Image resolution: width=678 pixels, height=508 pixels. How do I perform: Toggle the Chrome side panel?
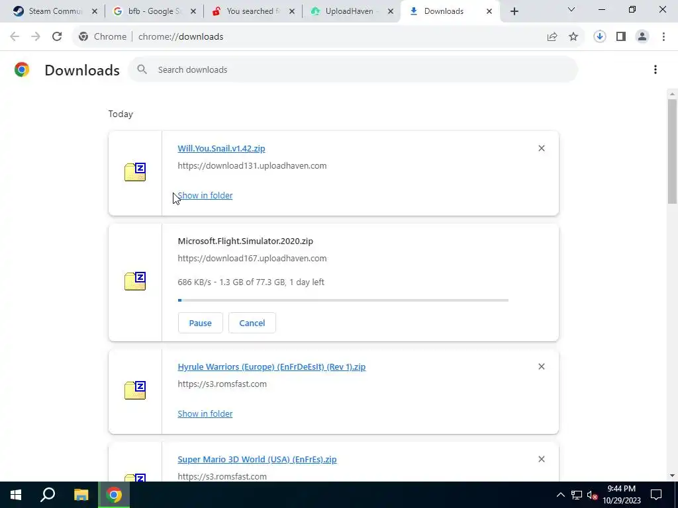621,37
